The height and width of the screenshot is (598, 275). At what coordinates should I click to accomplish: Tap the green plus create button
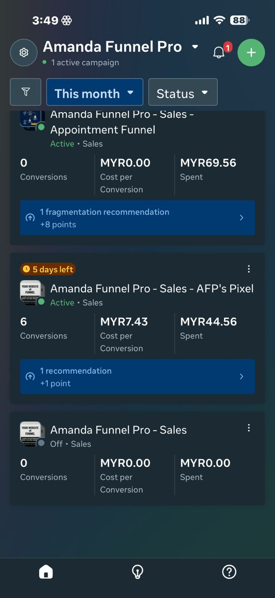(251, 52)
